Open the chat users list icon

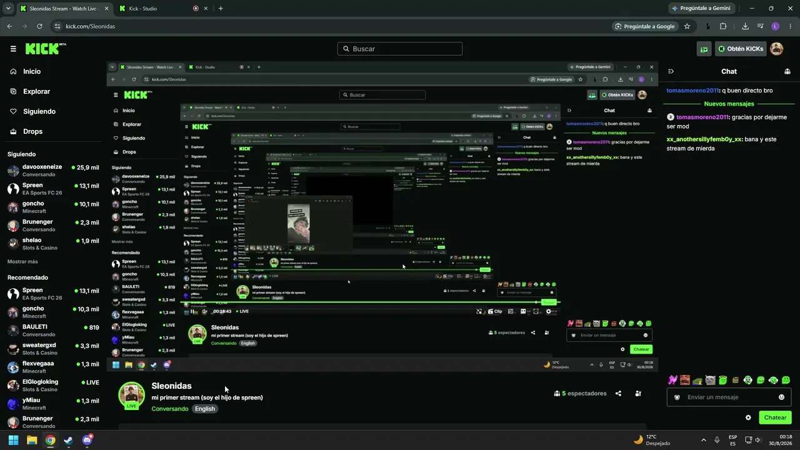(787, 71)
